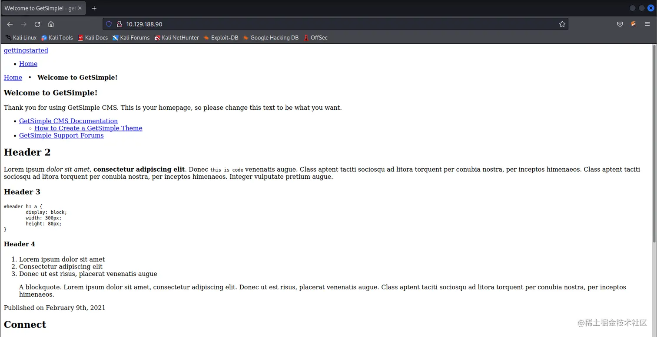Click list item 'Consectetur adipiscing elit'
The image size is (657, 337).
pos(61,267)
